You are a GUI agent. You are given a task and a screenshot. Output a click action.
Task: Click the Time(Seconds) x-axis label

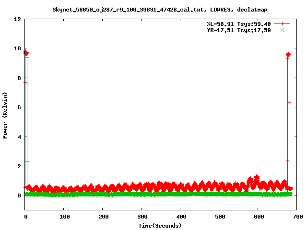point(160,226)
